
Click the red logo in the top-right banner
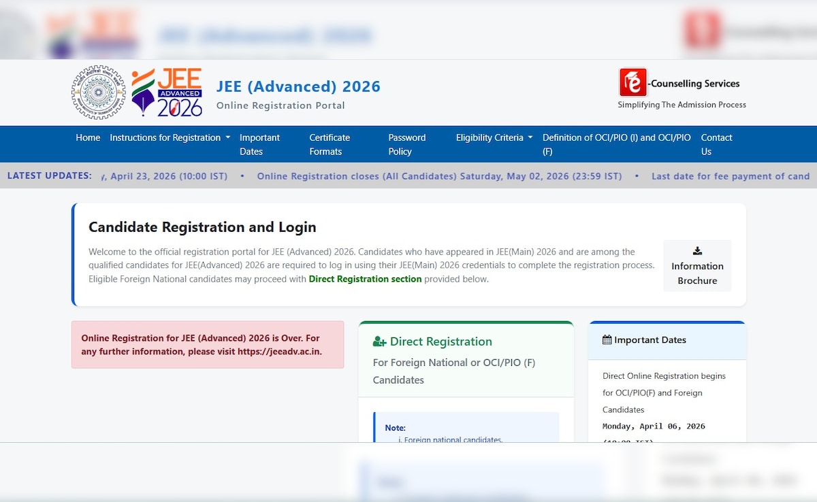click(703, 31)
